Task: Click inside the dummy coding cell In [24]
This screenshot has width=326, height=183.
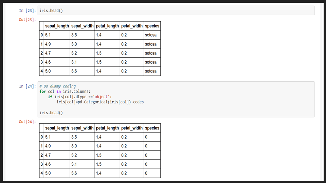Action: click(x=176, y=99)
